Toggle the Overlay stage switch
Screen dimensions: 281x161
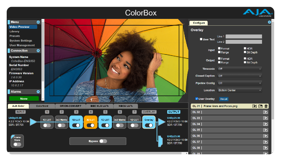click(x=149, y=125)
